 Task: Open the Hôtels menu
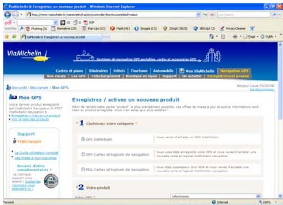click(x=119, y=71)
